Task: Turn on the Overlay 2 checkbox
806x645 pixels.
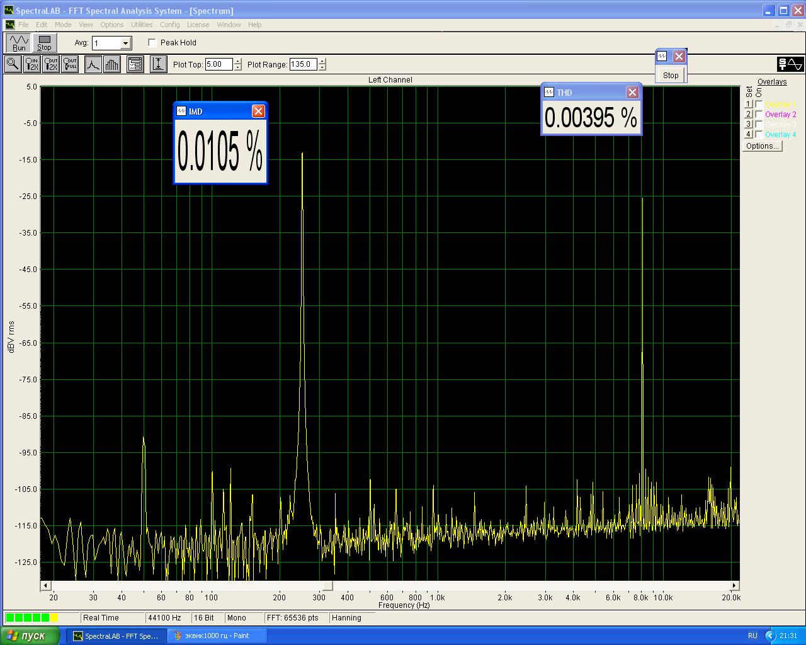Action: (759, 115)
